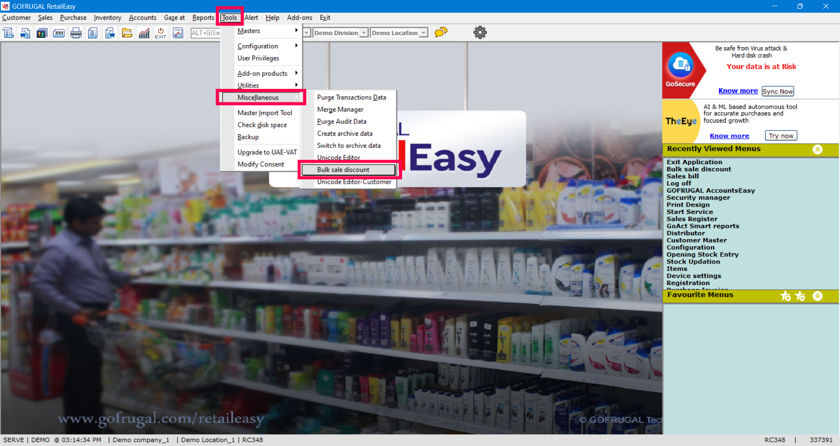Click the cart-with-documents toolbar icon beside the folder
This screenshot has height=446, width=840.
110,33
